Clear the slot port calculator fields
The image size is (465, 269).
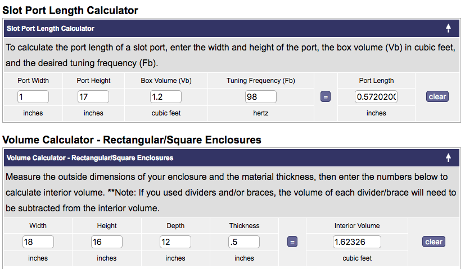(437, 96)
